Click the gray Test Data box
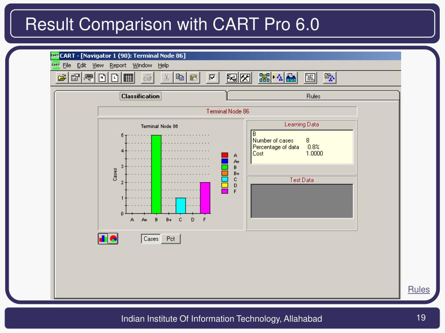Image resolution: width=445 pixels, height=333 pixels. click(x=302, y=201)
